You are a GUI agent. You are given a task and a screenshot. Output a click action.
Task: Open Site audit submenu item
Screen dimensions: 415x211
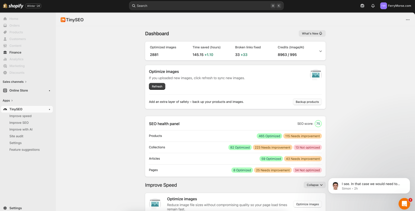[16, 136]
